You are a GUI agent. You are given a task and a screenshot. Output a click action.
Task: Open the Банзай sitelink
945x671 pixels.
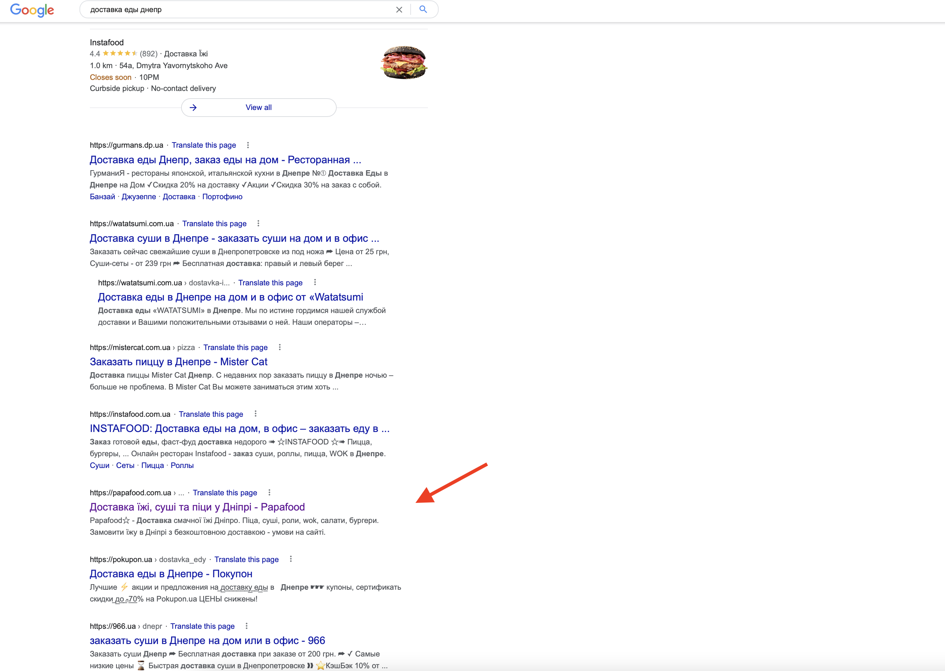tap(102, 197)
